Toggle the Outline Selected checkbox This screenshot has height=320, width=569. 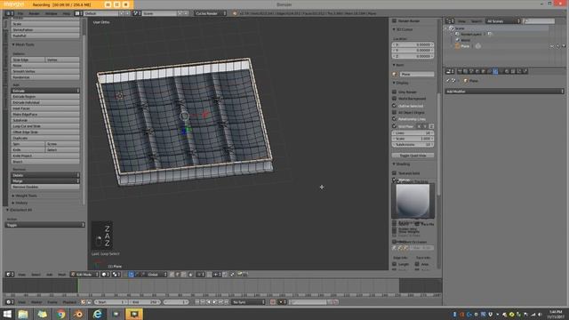(395, 106)
